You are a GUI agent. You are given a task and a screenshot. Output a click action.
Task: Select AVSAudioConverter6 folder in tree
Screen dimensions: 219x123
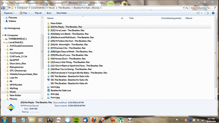pos(21,46)
